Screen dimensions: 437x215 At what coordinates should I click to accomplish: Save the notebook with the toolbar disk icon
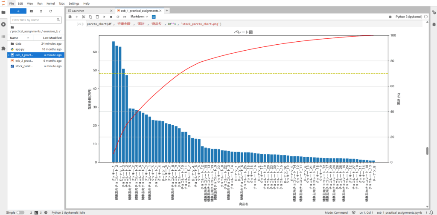(70, 17)
